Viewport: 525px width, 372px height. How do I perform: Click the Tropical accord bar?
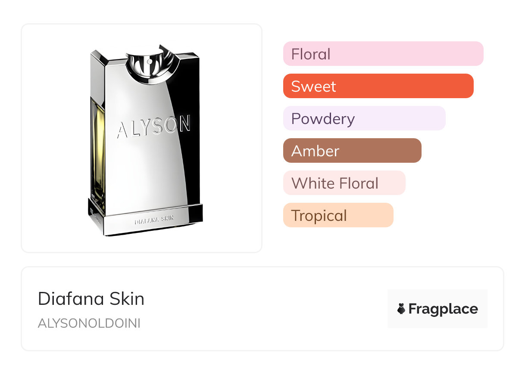338,215
